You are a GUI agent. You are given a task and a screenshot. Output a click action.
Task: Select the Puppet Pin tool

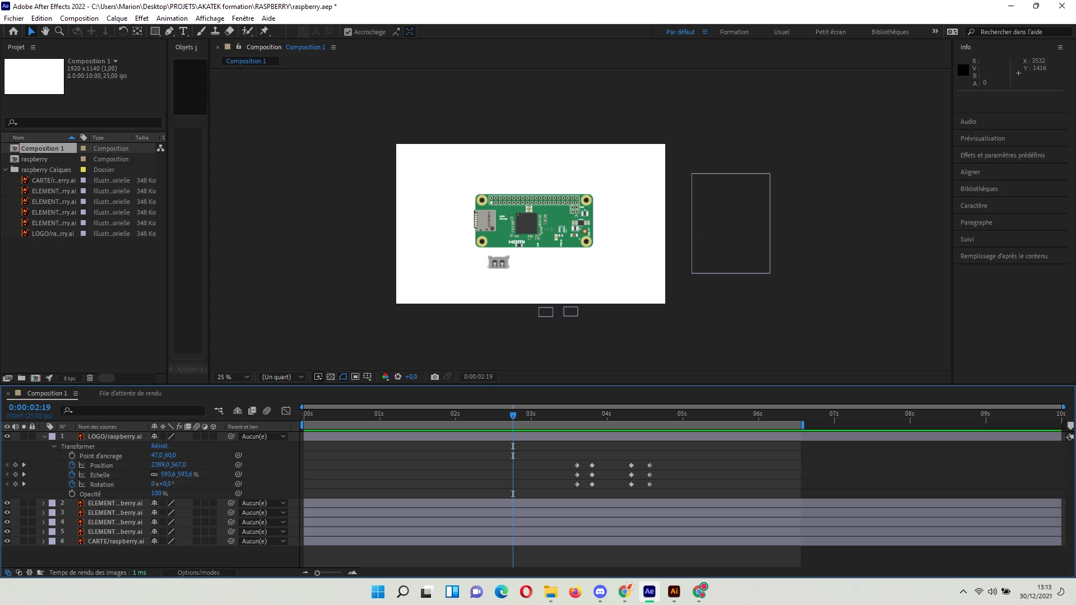pos(265,31)
